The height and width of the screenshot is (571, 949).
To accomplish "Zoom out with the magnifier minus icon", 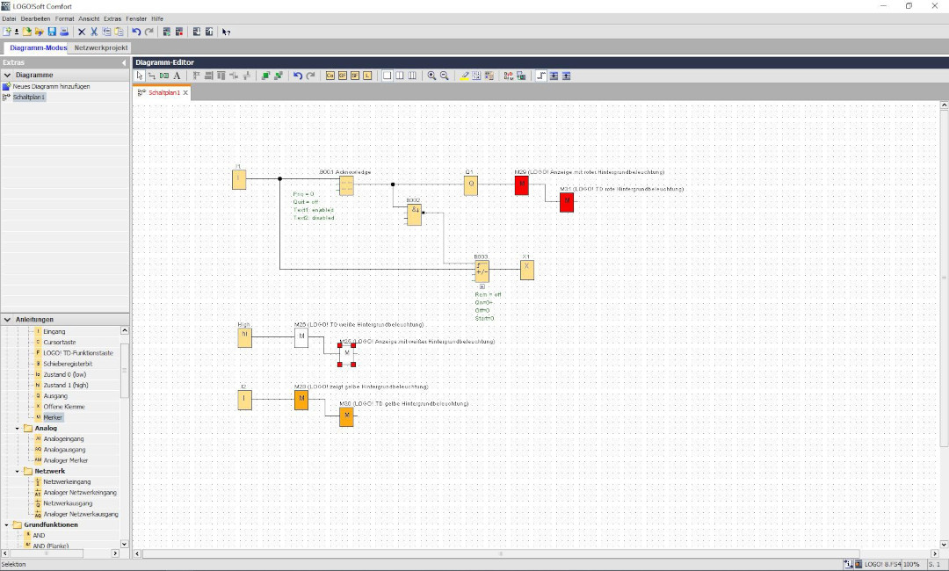I will (445, 76).
